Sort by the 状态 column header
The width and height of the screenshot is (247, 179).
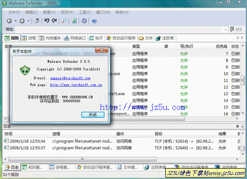pyautogui.click(x=235, y=46)
